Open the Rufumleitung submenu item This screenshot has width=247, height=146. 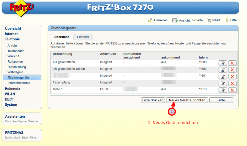point(17,67)
